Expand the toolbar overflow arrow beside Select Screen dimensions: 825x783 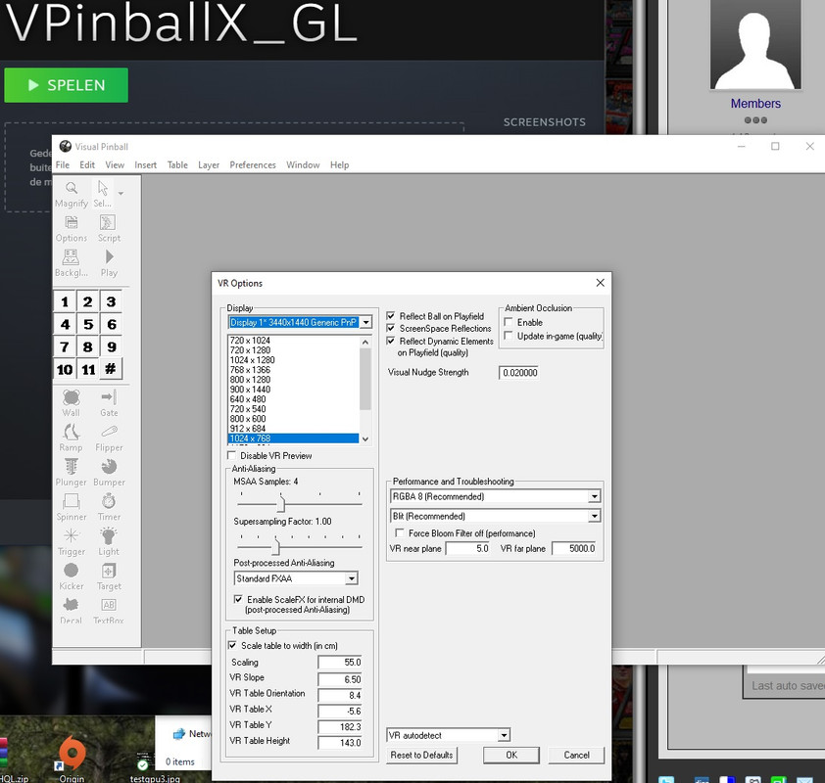[121, 194]
